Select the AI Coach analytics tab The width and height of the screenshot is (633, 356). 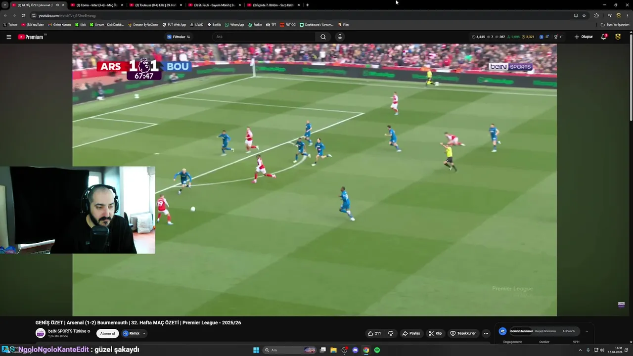coord(568,331)
